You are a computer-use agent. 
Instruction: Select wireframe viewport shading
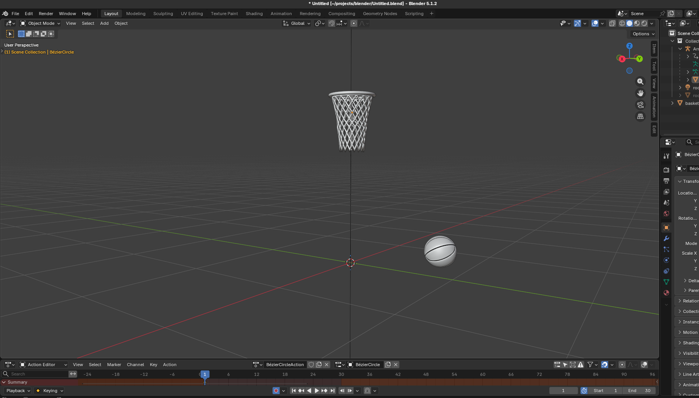(622, 23)
